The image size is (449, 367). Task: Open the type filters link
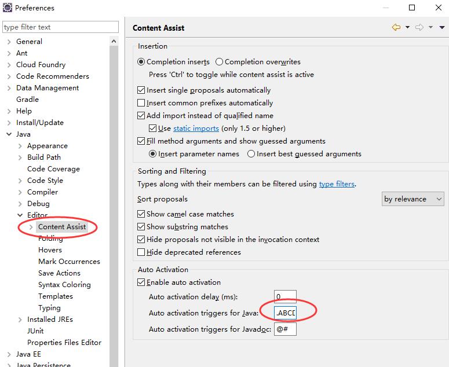click(x=337, y=184)
